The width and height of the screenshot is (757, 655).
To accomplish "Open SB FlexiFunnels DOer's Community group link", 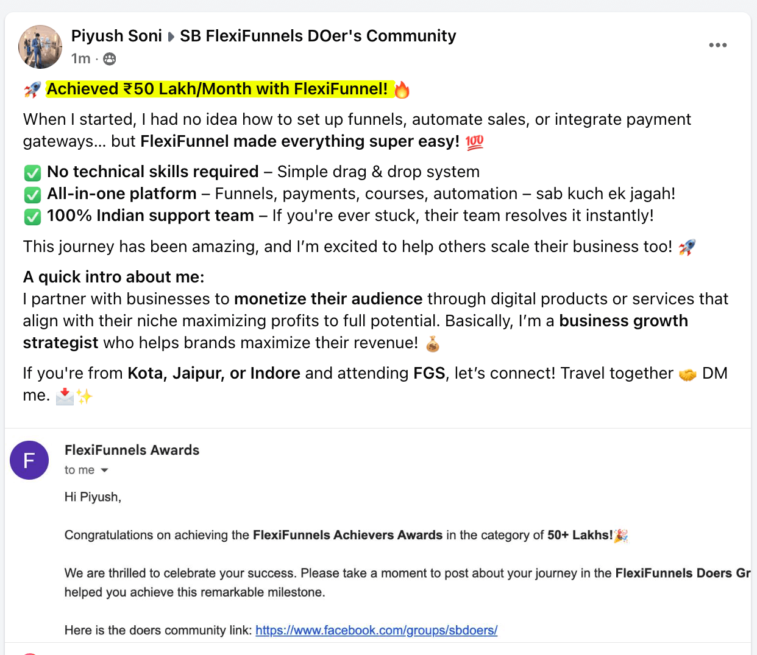I will [318, 36].
